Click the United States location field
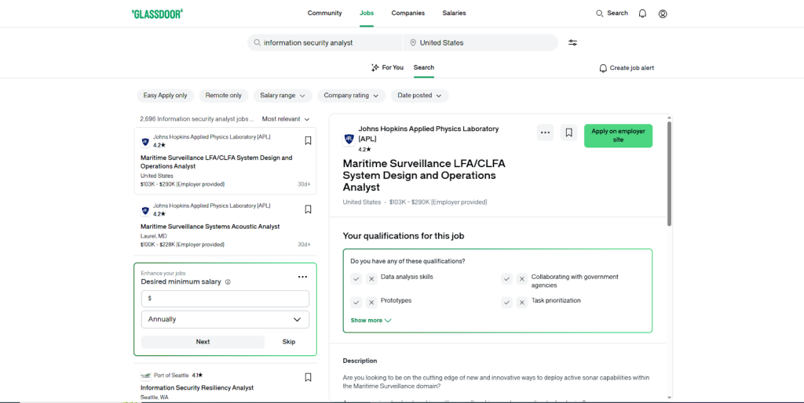 (x=481, y=42)
